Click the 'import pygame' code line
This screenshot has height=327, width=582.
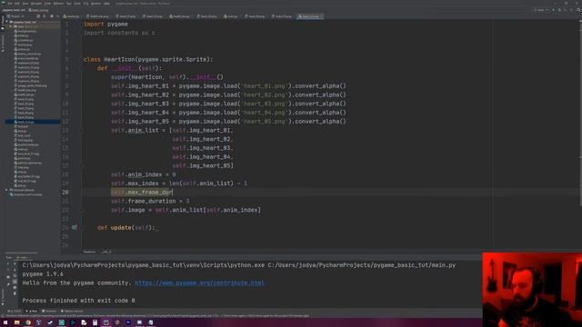pos(105,25)
